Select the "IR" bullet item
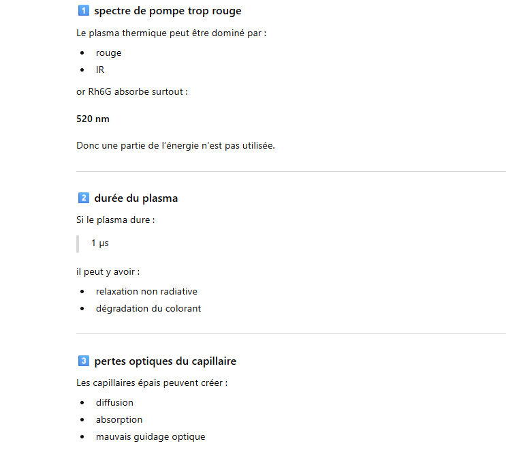Screen dimensions: 506x450 click(100, 70)
